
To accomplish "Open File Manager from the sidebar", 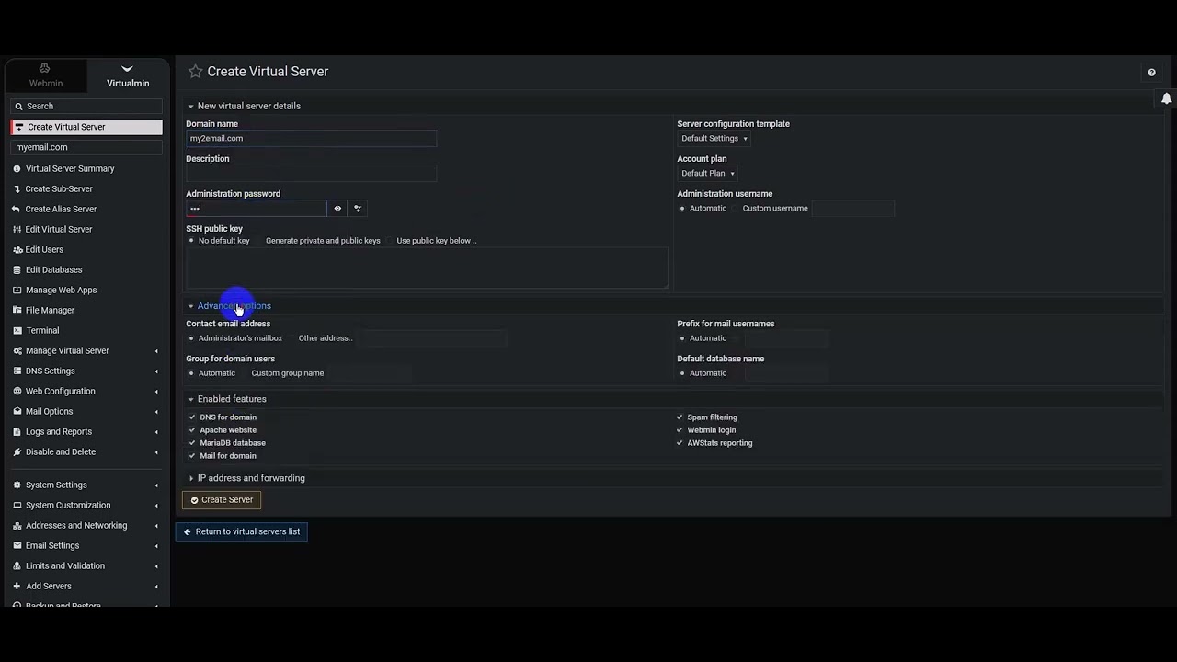I will tap(50, 311).
